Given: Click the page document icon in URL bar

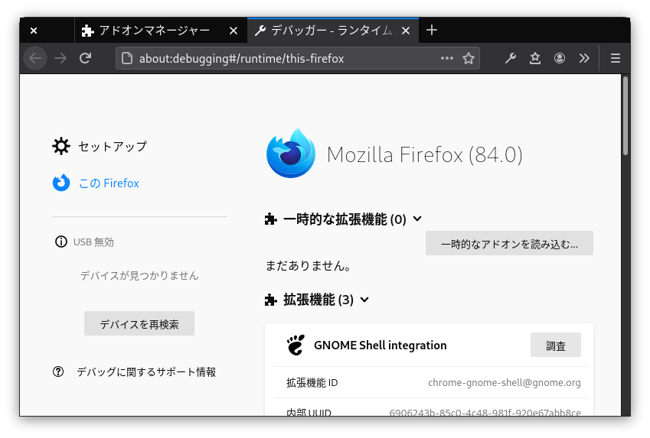Looking at the screenshot, I should (x=127, y=58).
